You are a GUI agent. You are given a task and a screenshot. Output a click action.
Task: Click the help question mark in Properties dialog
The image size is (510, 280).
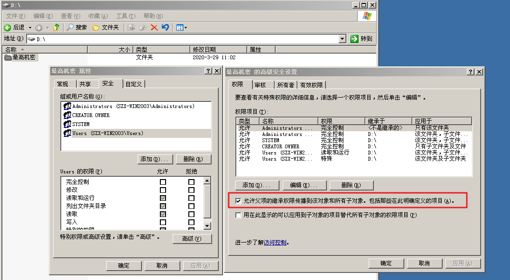pyautogui.click(x=208, y=71)
